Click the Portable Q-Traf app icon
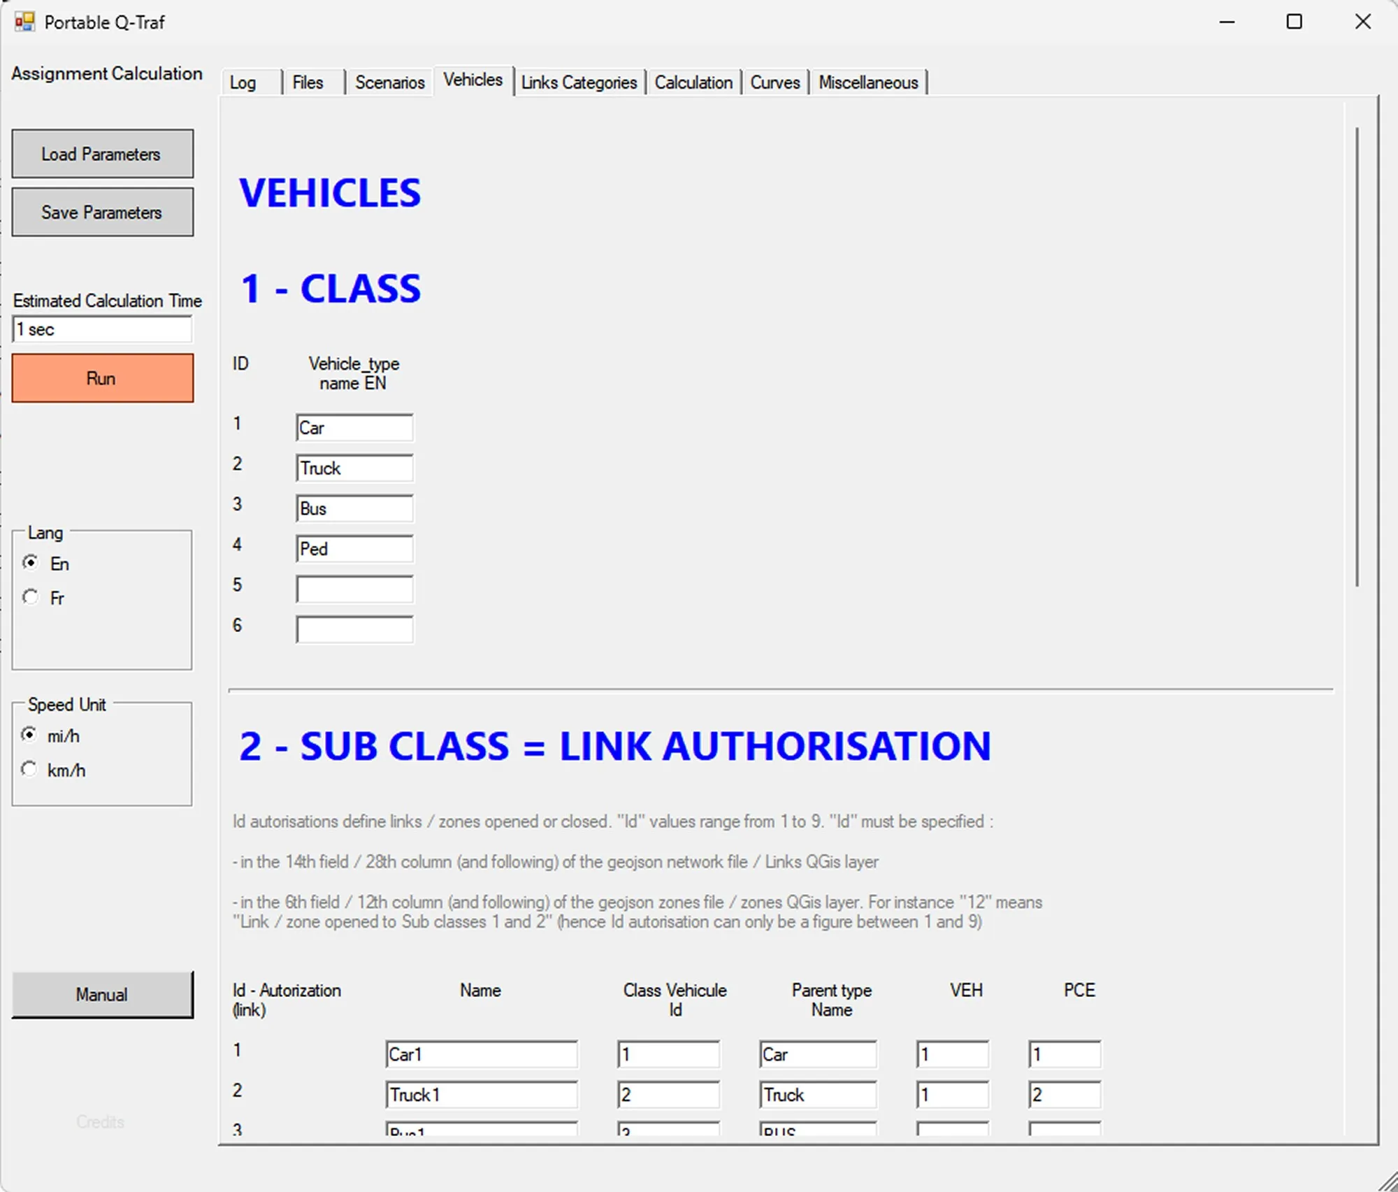This screenshot has width=1398, height=1192. [x=24, y=22]
